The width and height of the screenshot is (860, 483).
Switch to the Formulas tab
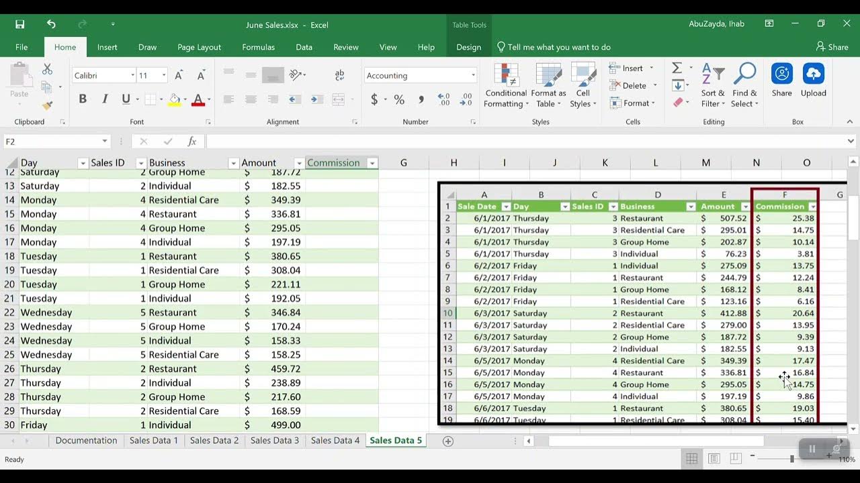259,47
